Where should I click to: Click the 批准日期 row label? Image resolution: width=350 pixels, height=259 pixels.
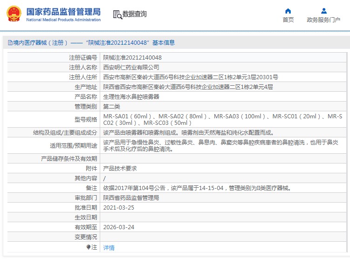[x=86, y=208]
